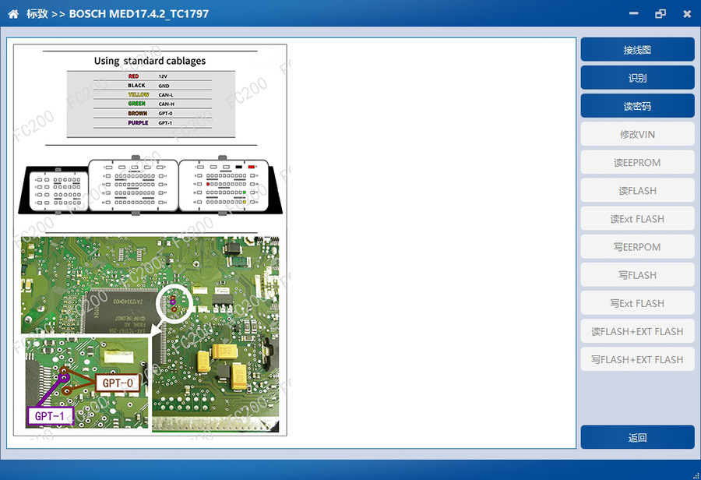Select the 修改VIN button
Image resolution: width=701 pixels, height=480 pixels.
click(637, 134)
